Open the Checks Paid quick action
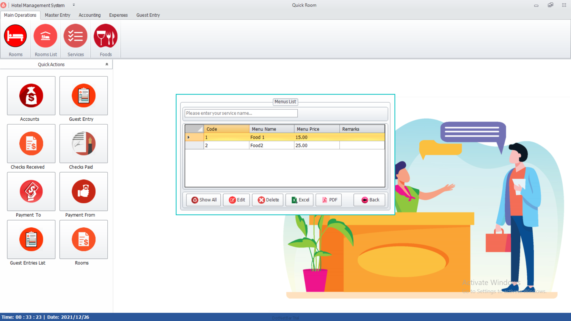 [84, 144]
